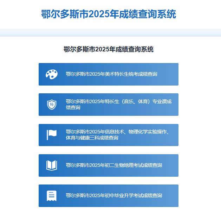The height and width of the screenshot is (213, 221).
Task: Click the black 鄂尔多斯市2025年成绩查询系统 subheading
Action: pos(109,49)
